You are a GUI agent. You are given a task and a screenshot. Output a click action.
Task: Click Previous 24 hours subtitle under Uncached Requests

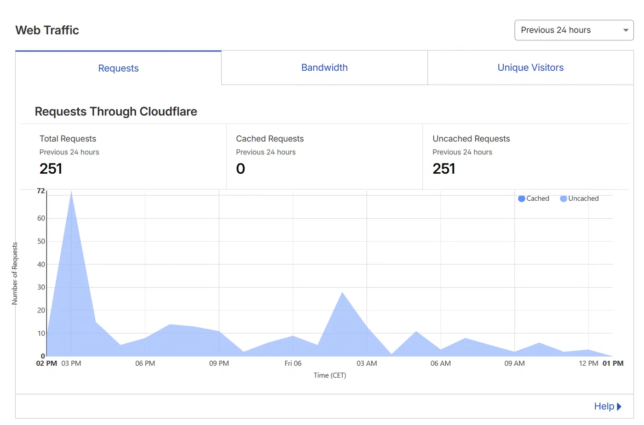pos(462,152)
